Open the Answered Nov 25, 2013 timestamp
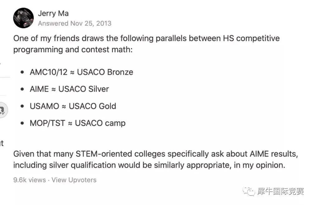314x205 pixels. coord(75,23)
